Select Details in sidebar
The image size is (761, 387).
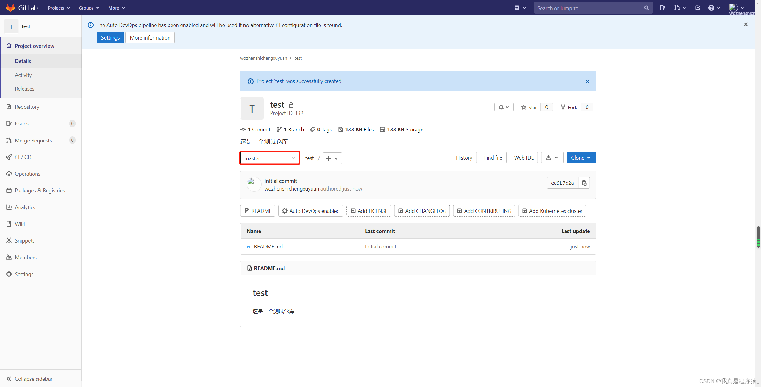(41, 61)
